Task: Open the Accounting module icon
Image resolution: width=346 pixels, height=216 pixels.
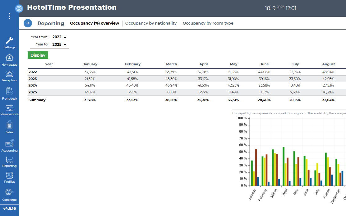Action: click(x=9, y=143)
